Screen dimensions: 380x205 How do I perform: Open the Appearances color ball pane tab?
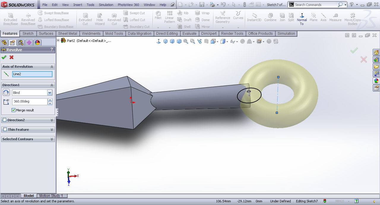(376, 81)
